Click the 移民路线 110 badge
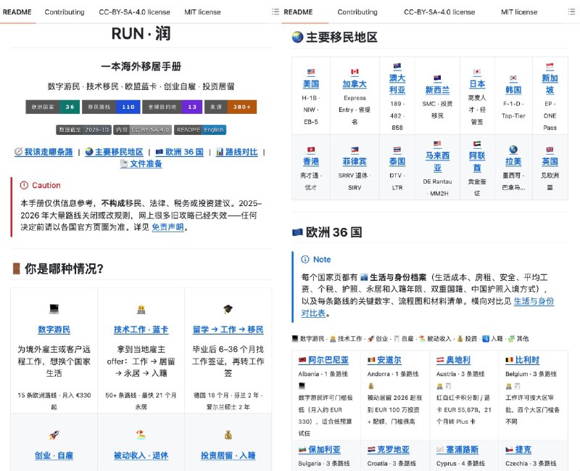This screenshot has height=471, width=580. click(x=111, y=107)
